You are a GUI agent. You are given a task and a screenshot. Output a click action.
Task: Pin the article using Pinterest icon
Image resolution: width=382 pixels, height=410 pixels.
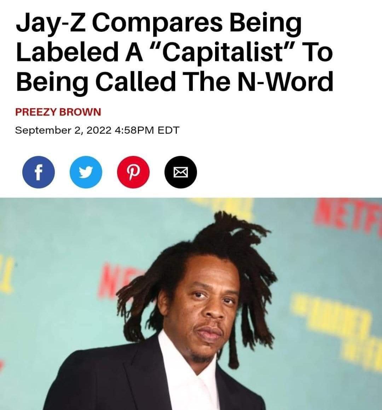[x=133, y=172]
